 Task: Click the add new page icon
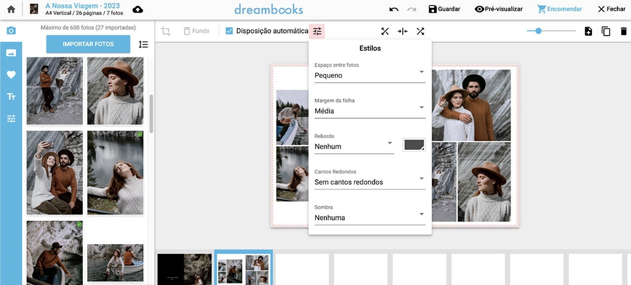point(588,32)
